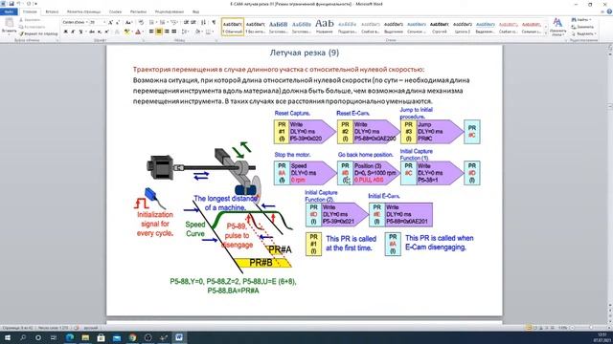Clear all formatting

[x=141, y=23]
